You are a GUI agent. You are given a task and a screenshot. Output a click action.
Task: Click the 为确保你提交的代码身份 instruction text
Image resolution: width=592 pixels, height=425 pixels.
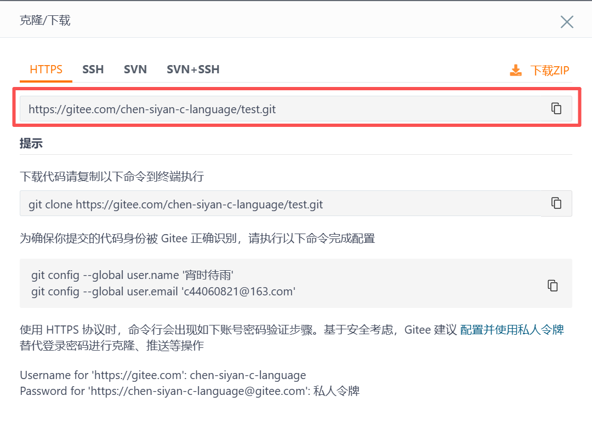[x=197, y=238]
